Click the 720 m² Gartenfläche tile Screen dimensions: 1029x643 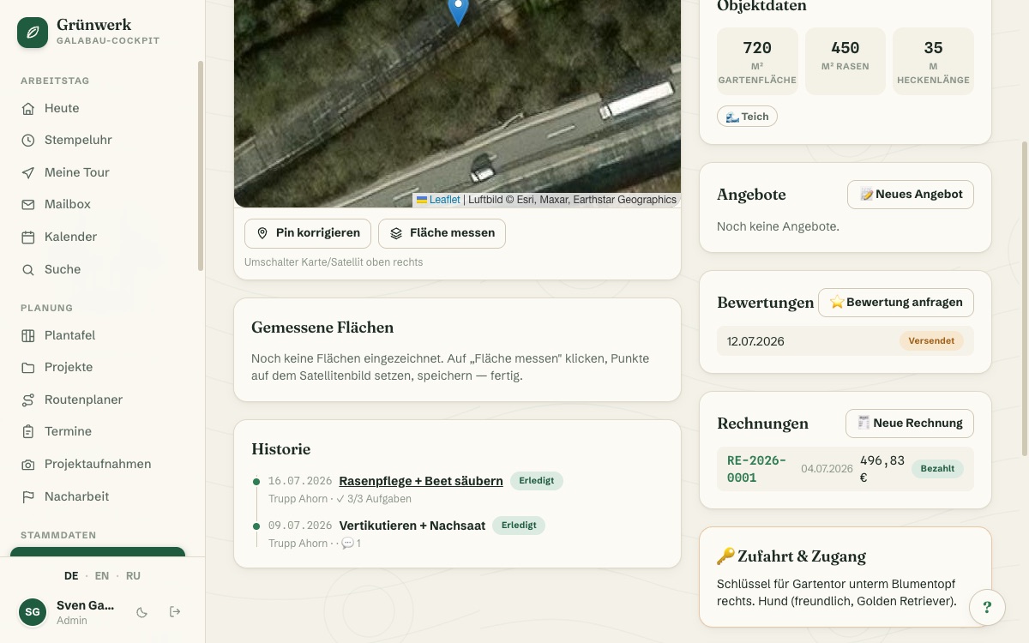(x=757, y=61)
